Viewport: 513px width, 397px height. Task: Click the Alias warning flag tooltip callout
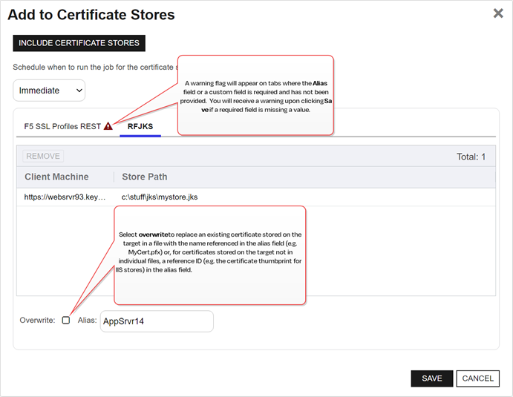255,95
